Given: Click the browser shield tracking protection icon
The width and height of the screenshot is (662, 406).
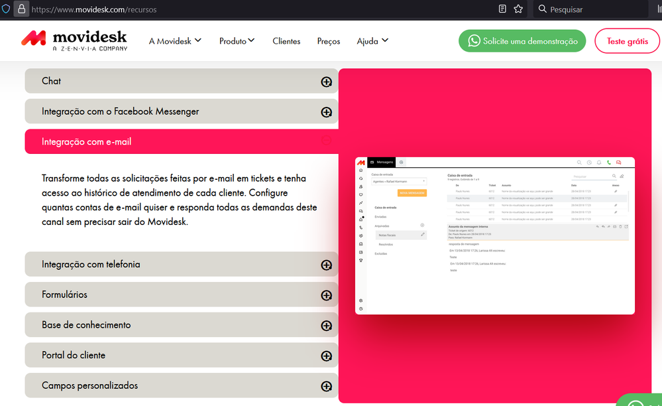Looking at the screenshot, I should pos(6,9).
